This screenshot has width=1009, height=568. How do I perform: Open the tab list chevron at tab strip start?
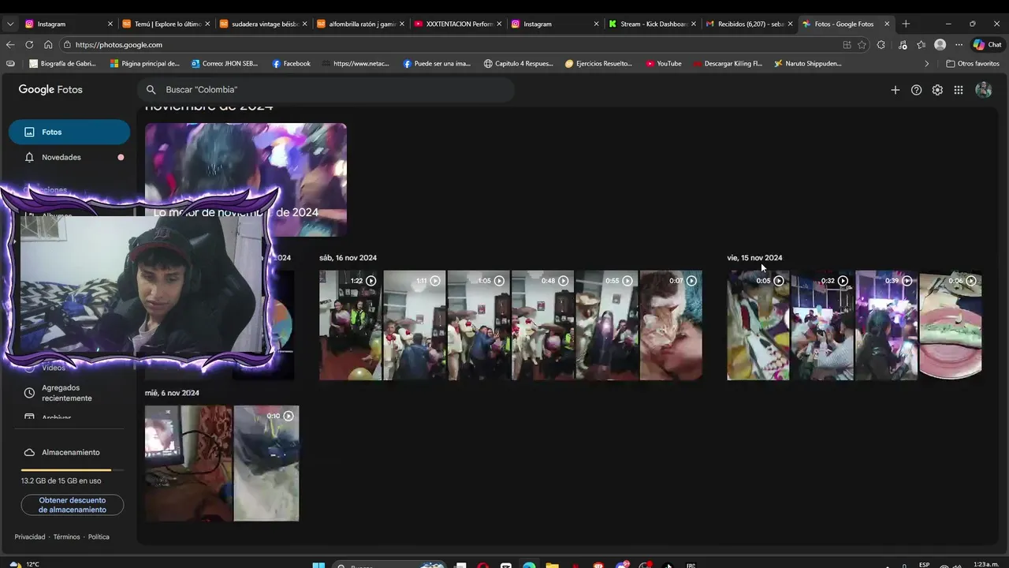[x=10, y=24]
